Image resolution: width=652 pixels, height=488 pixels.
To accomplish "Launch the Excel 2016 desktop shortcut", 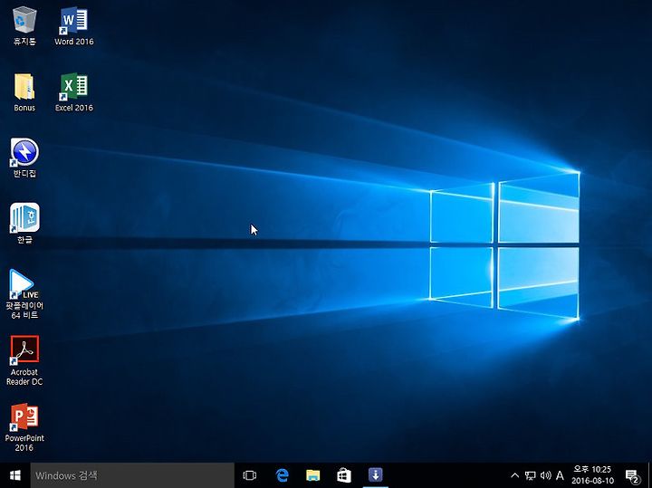I will [74, 91].
